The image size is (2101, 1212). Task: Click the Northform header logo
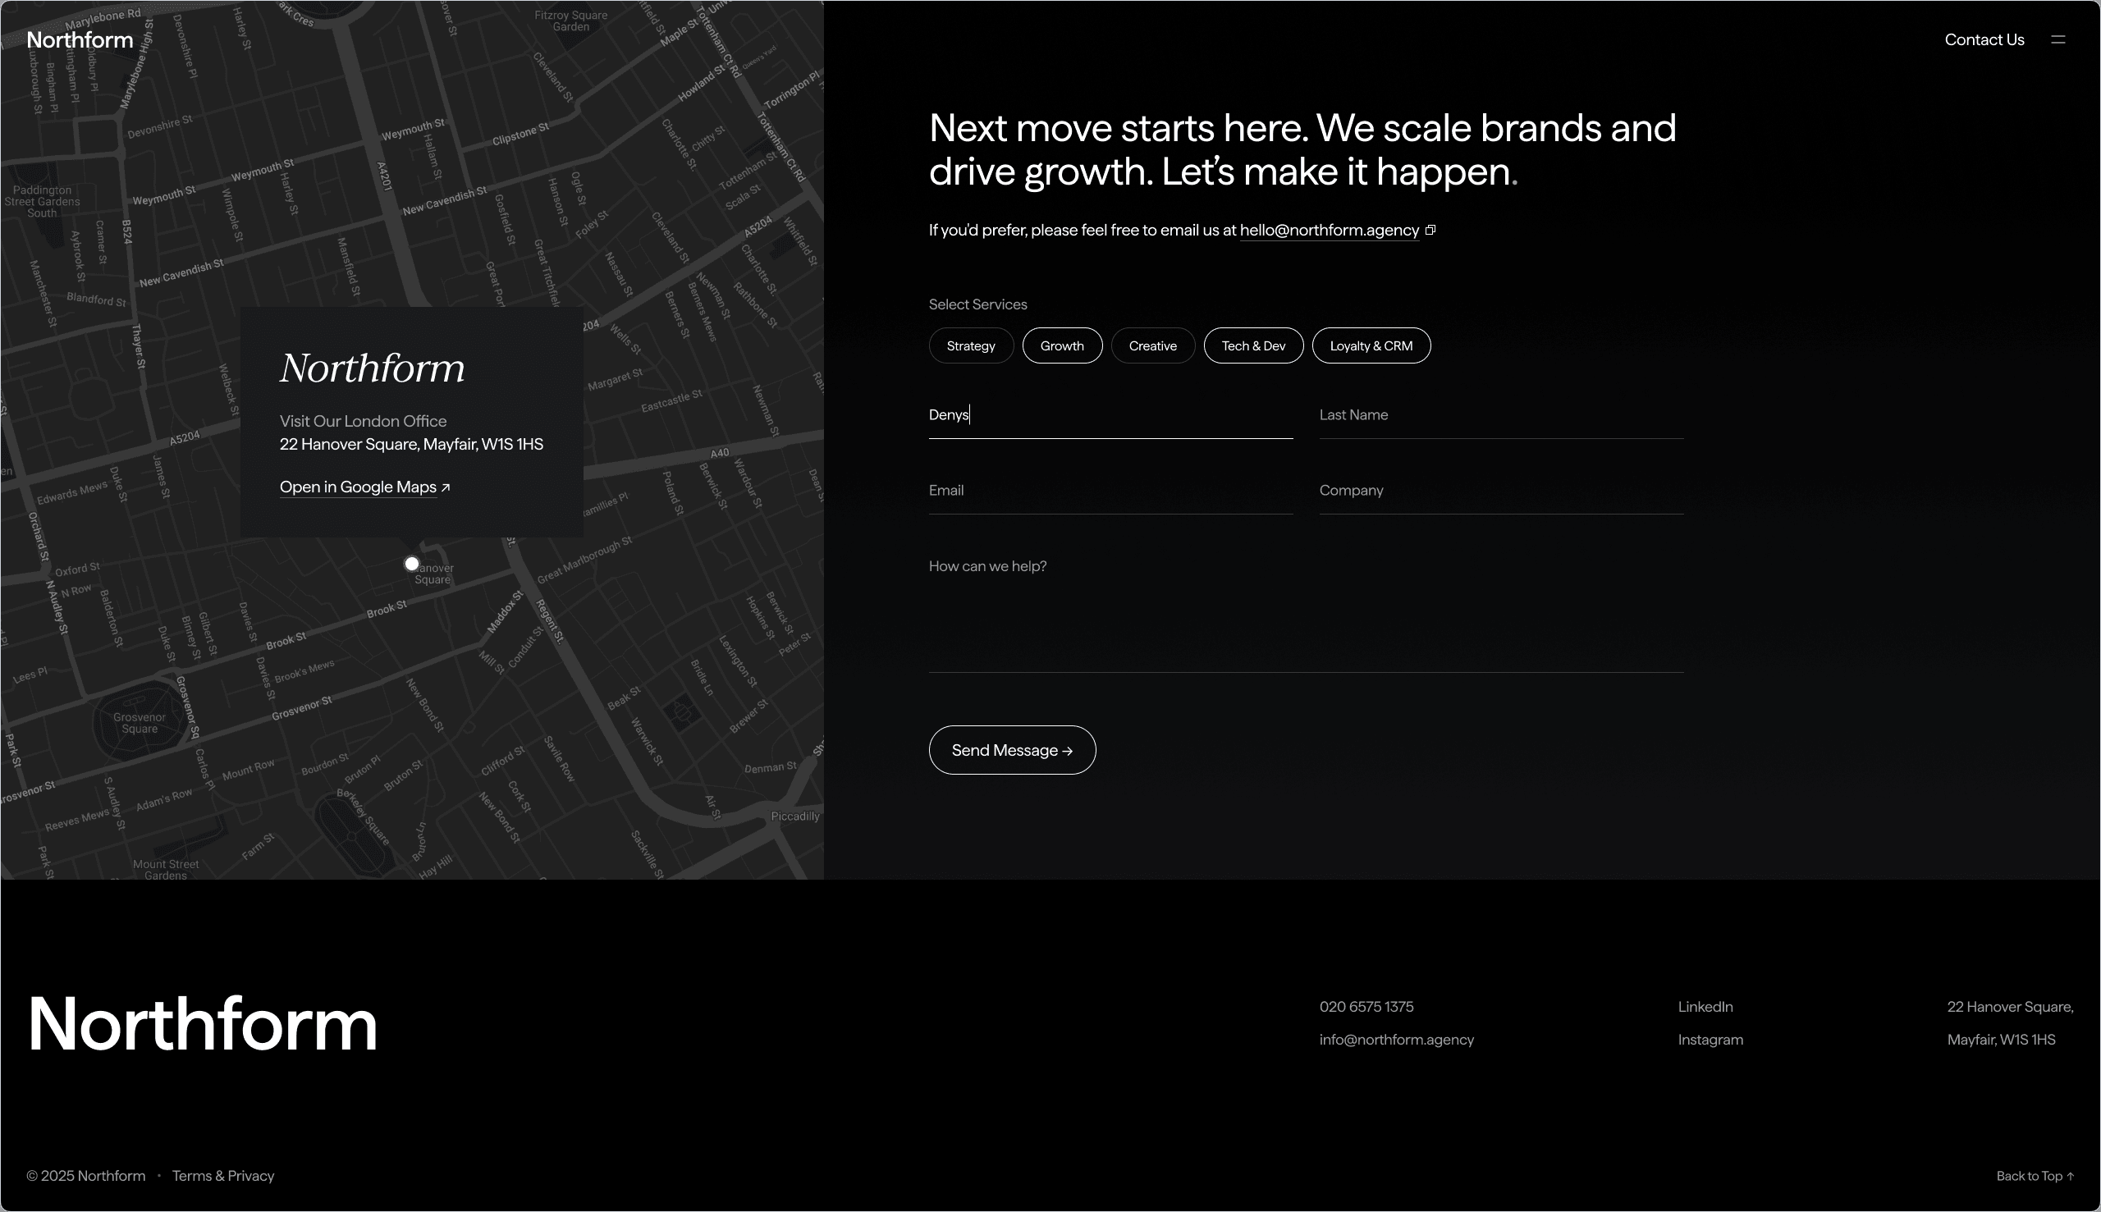click(x=80, y=39)
